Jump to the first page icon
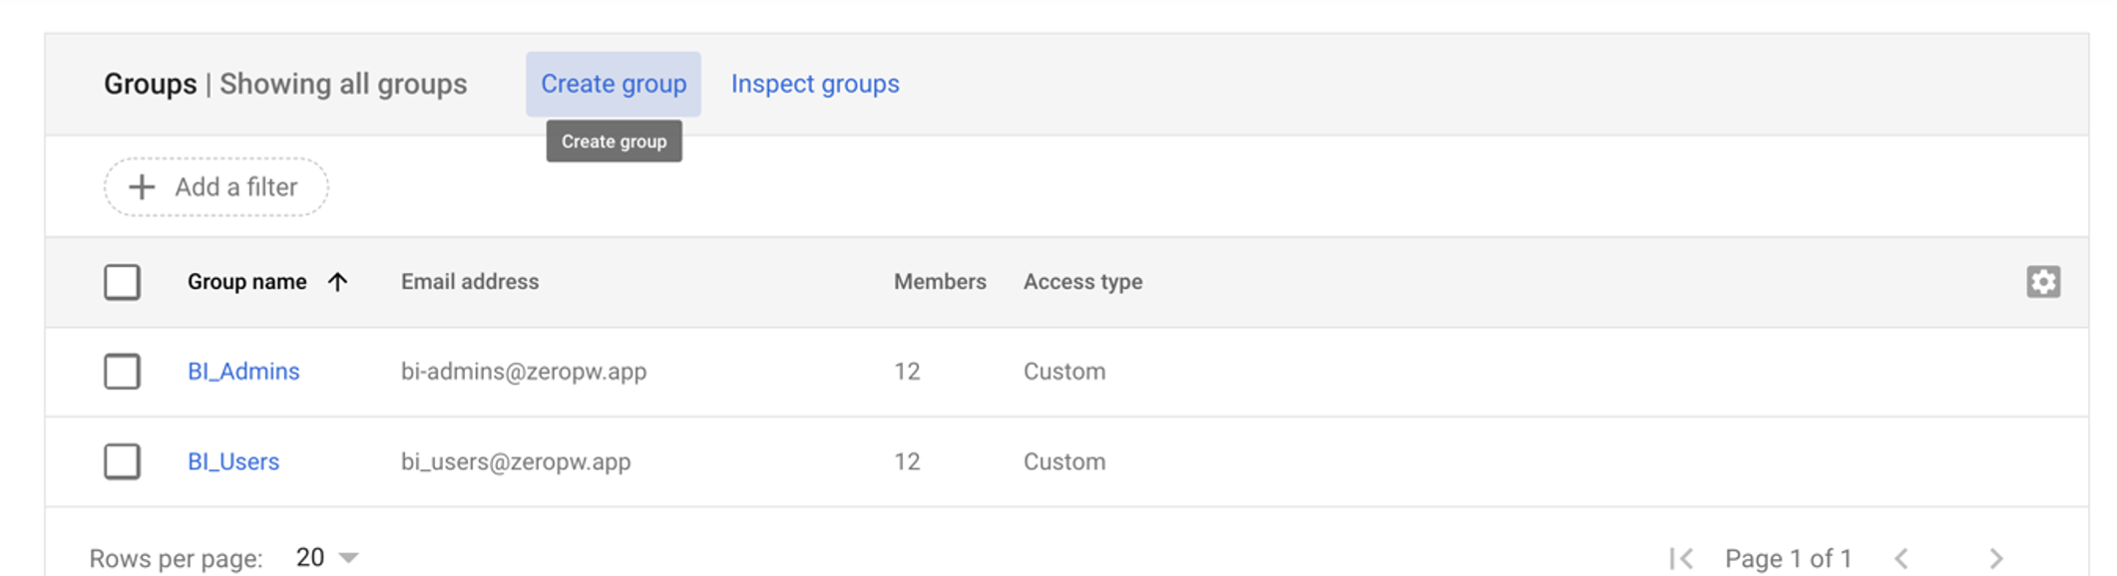The height and width of the screenshot is (576, 2117). point(1681,558)
